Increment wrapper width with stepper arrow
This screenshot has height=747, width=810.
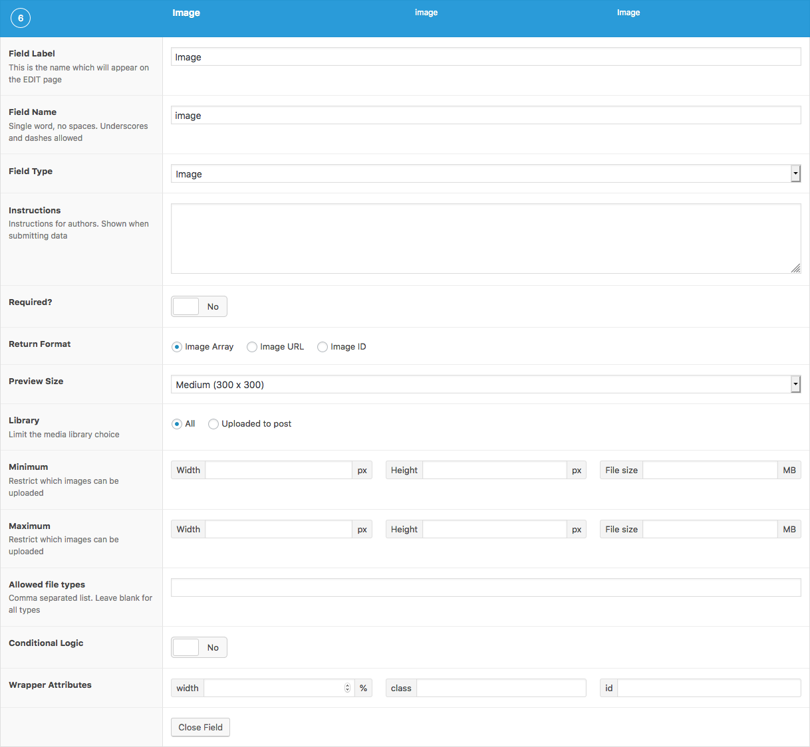click(x=347, y=685)
